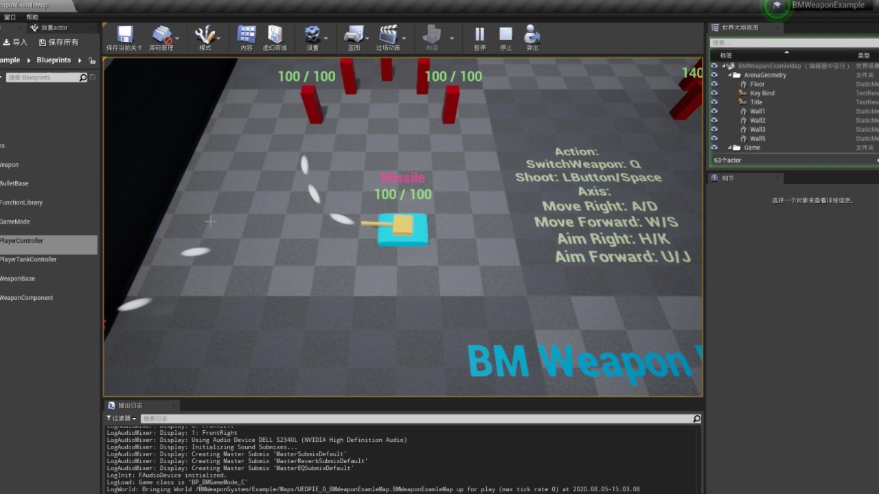This screenshot has width=879, height=494.
Task: Open the Blueprints (蓝图) toolbar icon
Action: (x=354, y=34)
